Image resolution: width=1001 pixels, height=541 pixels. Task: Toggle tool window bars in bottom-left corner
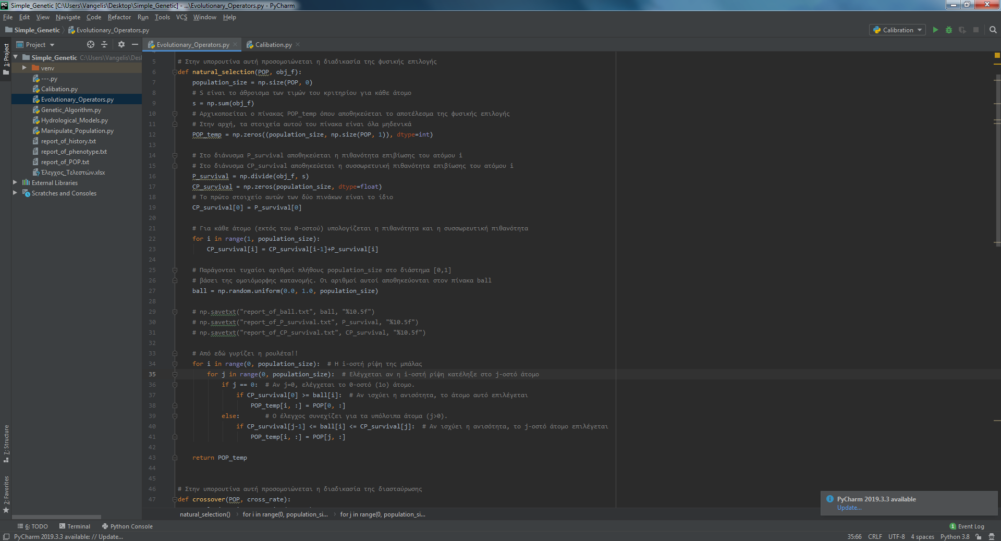(x=6, y=537)
